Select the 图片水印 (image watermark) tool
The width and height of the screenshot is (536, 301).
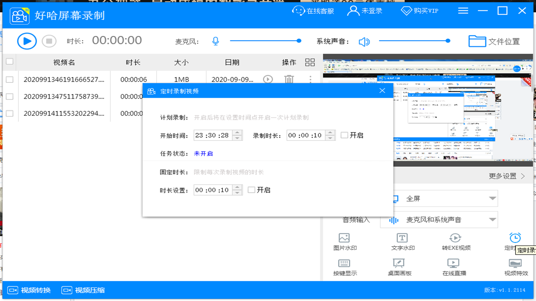click(x=344, y=242)
